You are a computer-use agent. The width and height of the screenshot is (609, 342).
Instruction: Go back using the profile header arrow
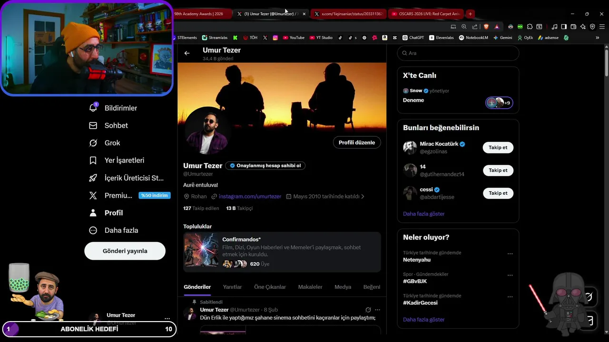(x=187, y=53)
